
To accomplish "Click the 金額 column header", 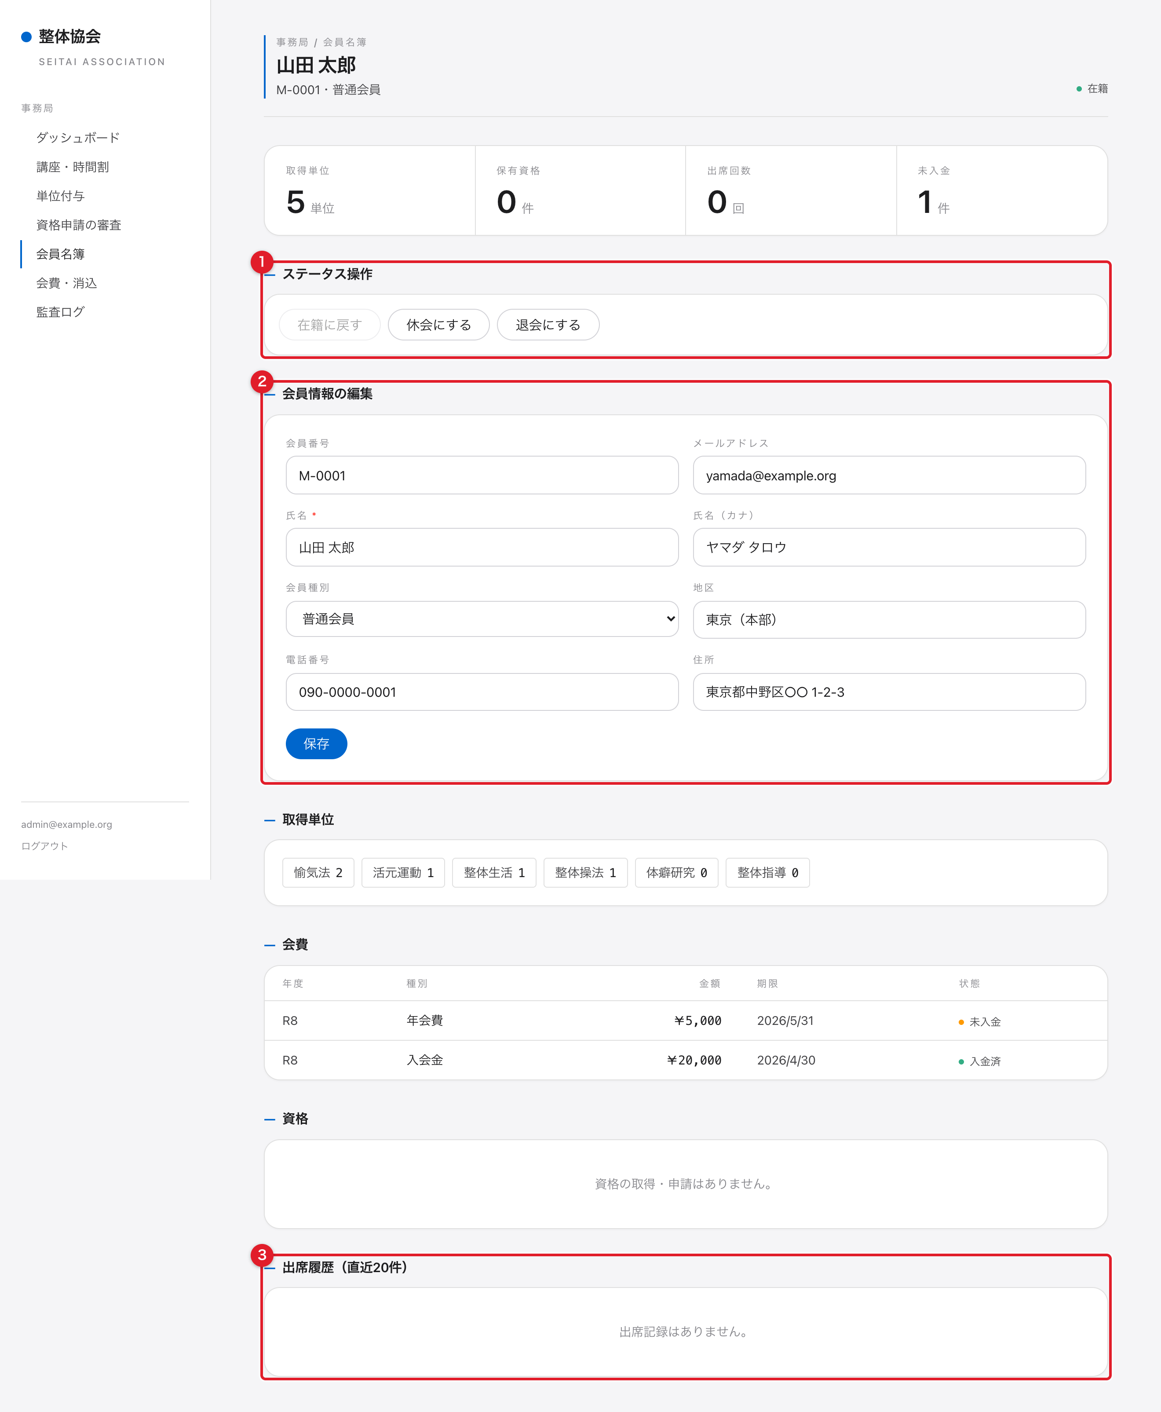I will [x=710, y=983].
